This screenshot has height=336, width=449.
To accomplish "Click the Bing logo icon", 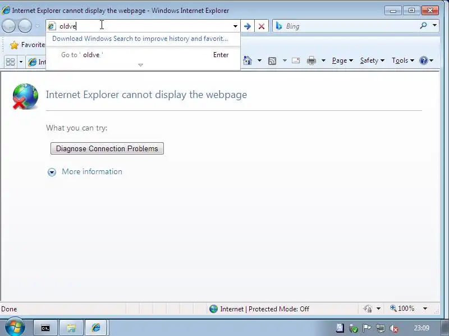I will click(x=278, y=26).
